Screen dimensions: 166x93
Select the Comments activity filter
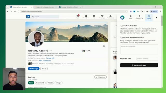40,83
